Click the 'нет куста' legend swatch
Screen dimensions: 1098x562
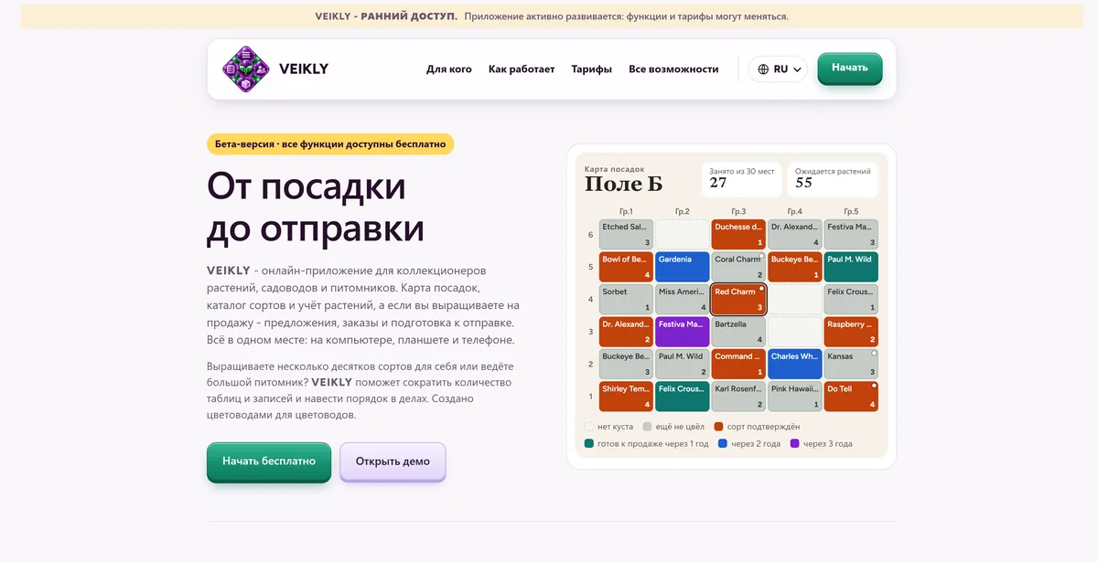tap(589, 427)
